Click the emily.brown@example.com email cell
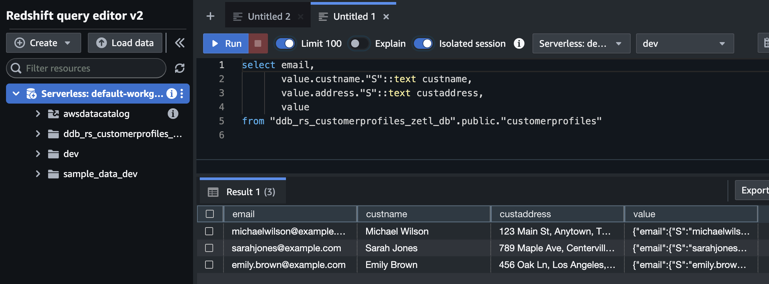 (290, 265)
